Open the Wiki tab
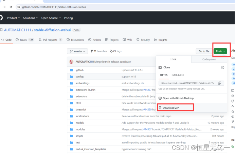Image resolution: width=235 pixels, height=154 pixels. pyautogui.click(x=128, y=40)
